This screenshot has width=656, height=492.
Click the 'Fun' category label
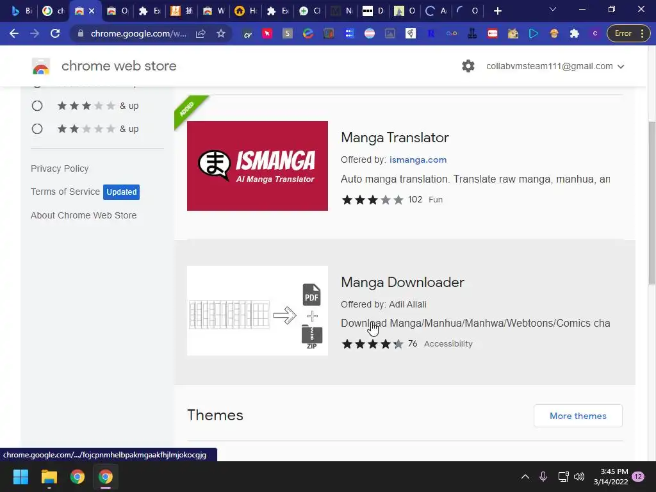point(436,200)
